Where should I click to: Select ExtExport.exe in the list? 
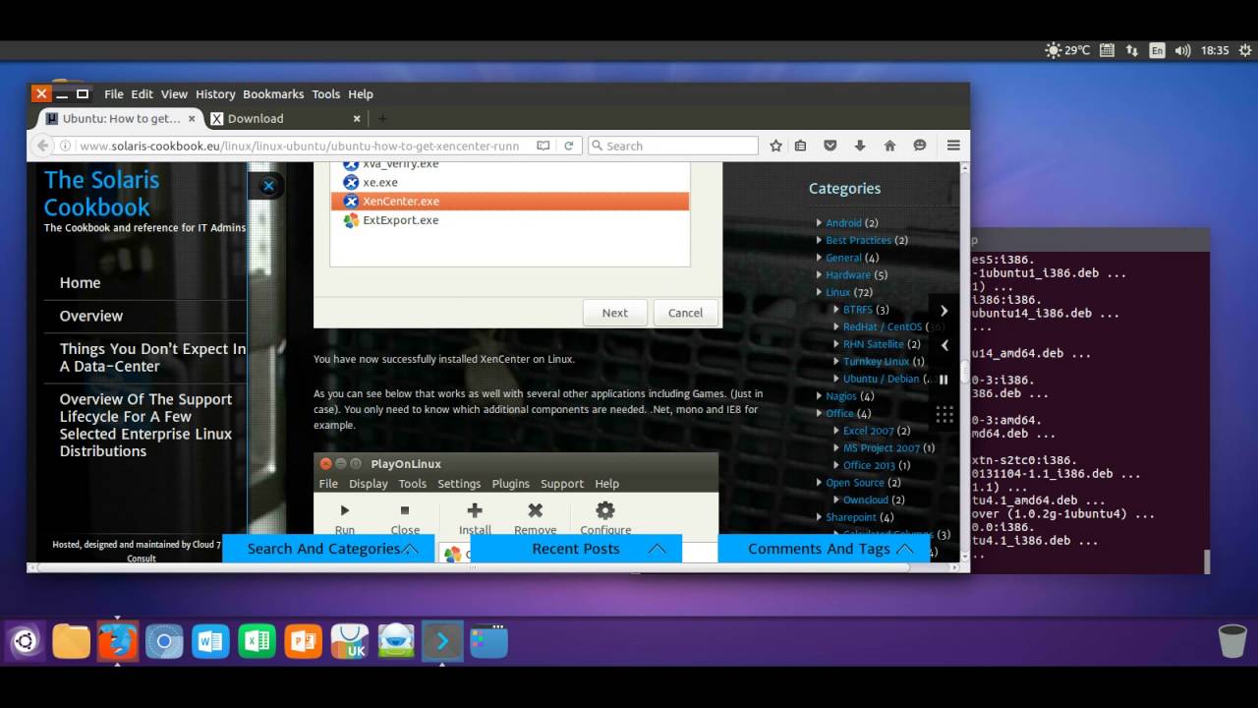[509, 220]
